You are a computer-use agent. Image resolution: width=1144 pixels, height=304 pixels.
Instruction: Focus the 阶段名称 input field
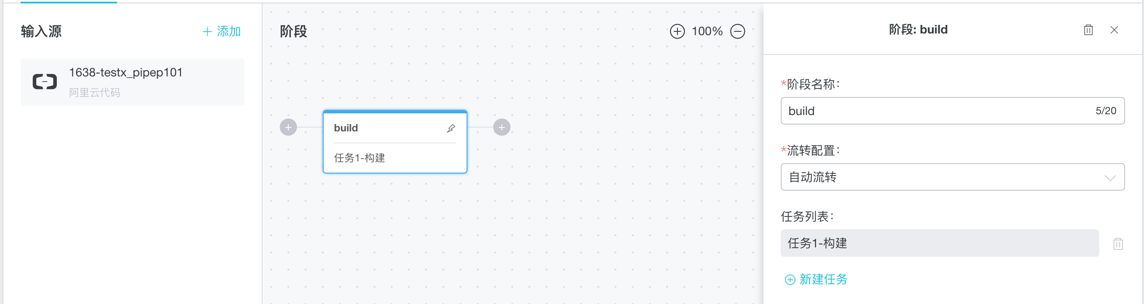click(952, 111)
